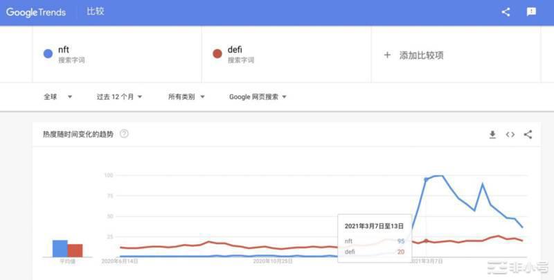
Task: Select the 比较 tab in the header
Action: pos(96,12)
